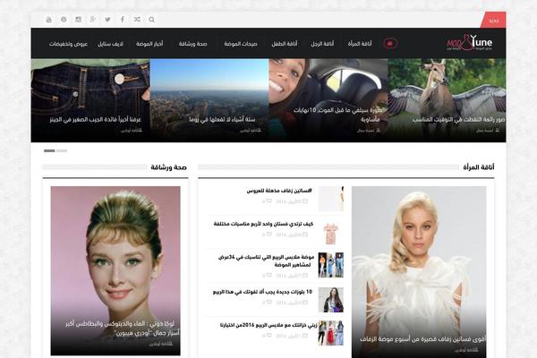Open أناقة المرأة menu item
The height and width of the screenshot is (358, 537).
click(x=360, y=44)
